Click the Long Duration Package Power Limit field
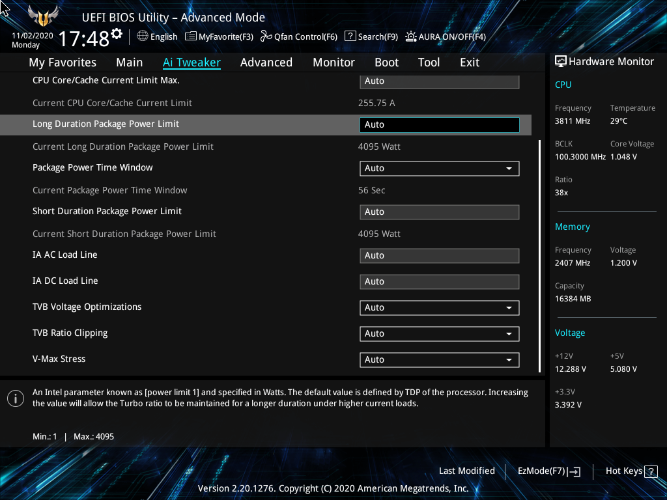The width and height of the screenshot is (667, 500). click(x=439, y=125)
